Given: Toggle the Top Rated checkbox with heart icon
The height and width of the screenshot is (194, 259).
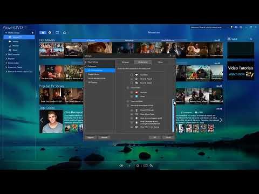Looking at the screenshot, I should point(132,75).
